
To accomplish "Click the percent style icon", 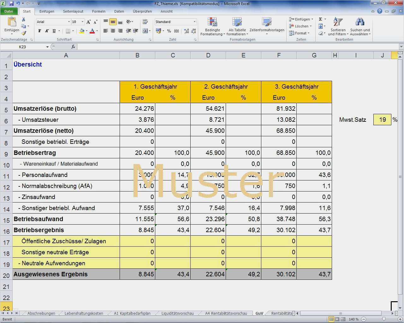I will [x=169, y=31].
